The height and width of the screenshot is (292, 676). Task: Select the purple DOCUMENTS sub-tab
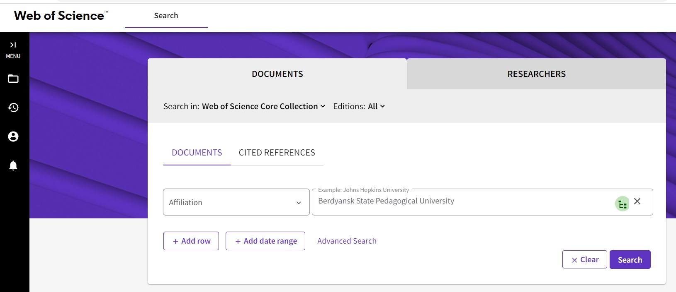[197, 153]
